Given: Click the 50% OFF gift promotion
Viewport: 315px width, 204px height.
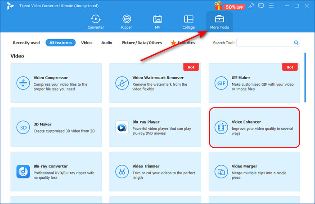Looking at the screenshot, I should point(229,5).
